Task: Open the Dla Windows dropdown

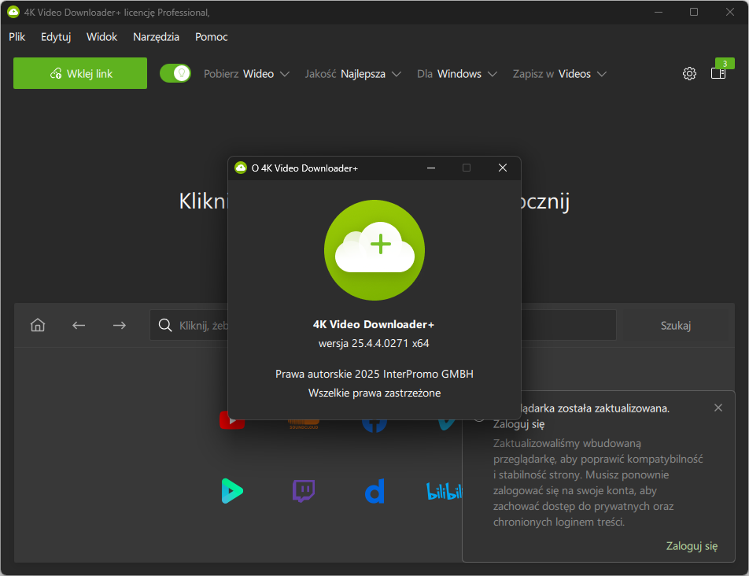Action: pyautogui.click(x=457, y=74)
